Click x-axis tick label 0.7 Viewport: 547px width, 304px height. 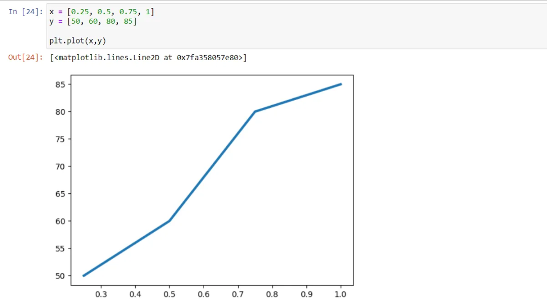pos(238,294)
